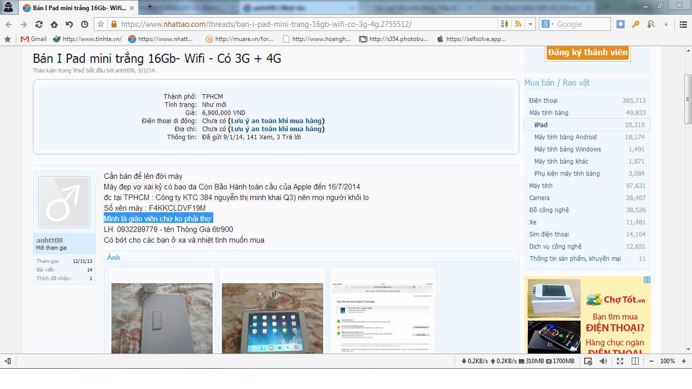This screenshot has width=692, height=389.
Task: Click the 'Đăng ký thành viên' button
Action: 587,53
